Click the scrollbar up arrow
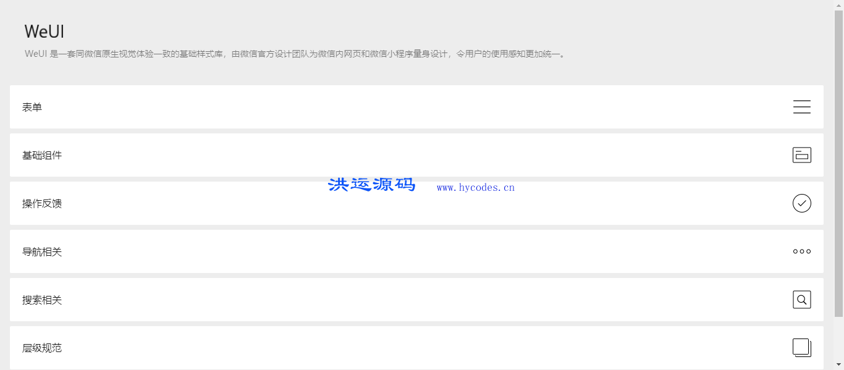The image size is (844, 370). [x=838, y=5]
